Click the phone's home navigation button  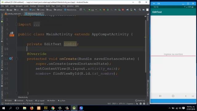pos(173,96)
